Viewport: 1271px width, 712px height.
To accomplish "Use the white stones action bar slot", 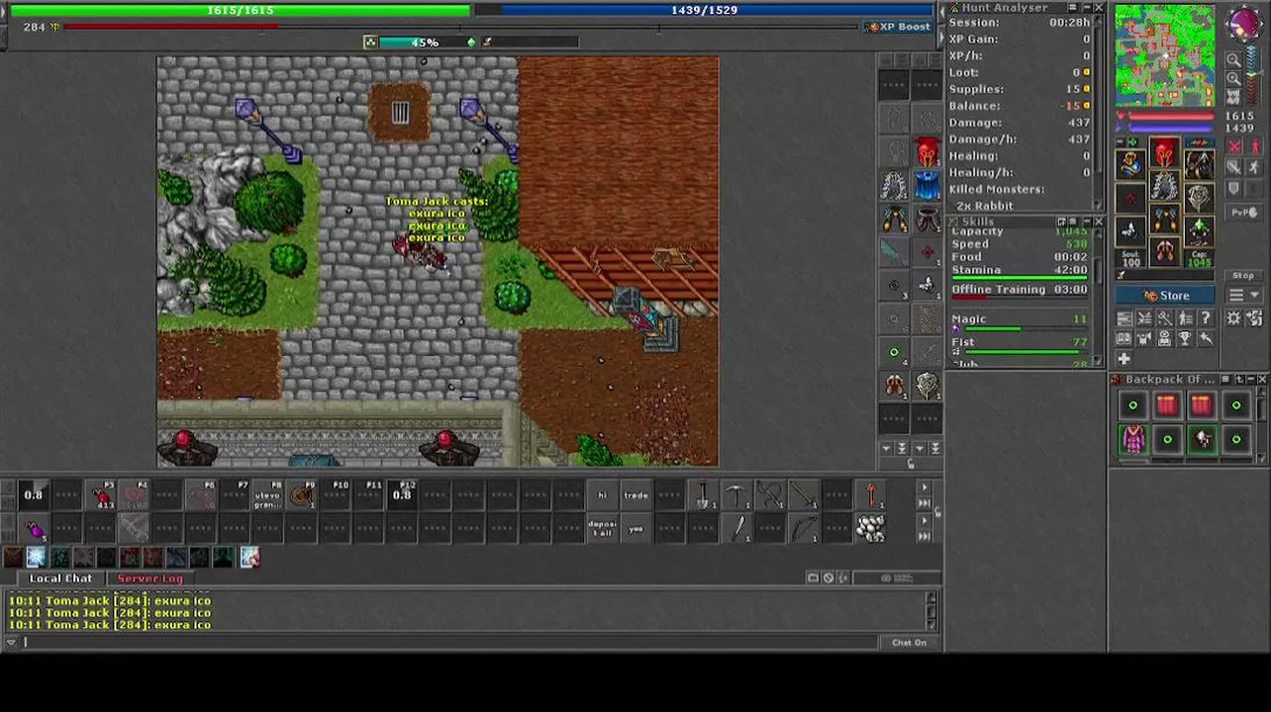I will pos(871,529).
